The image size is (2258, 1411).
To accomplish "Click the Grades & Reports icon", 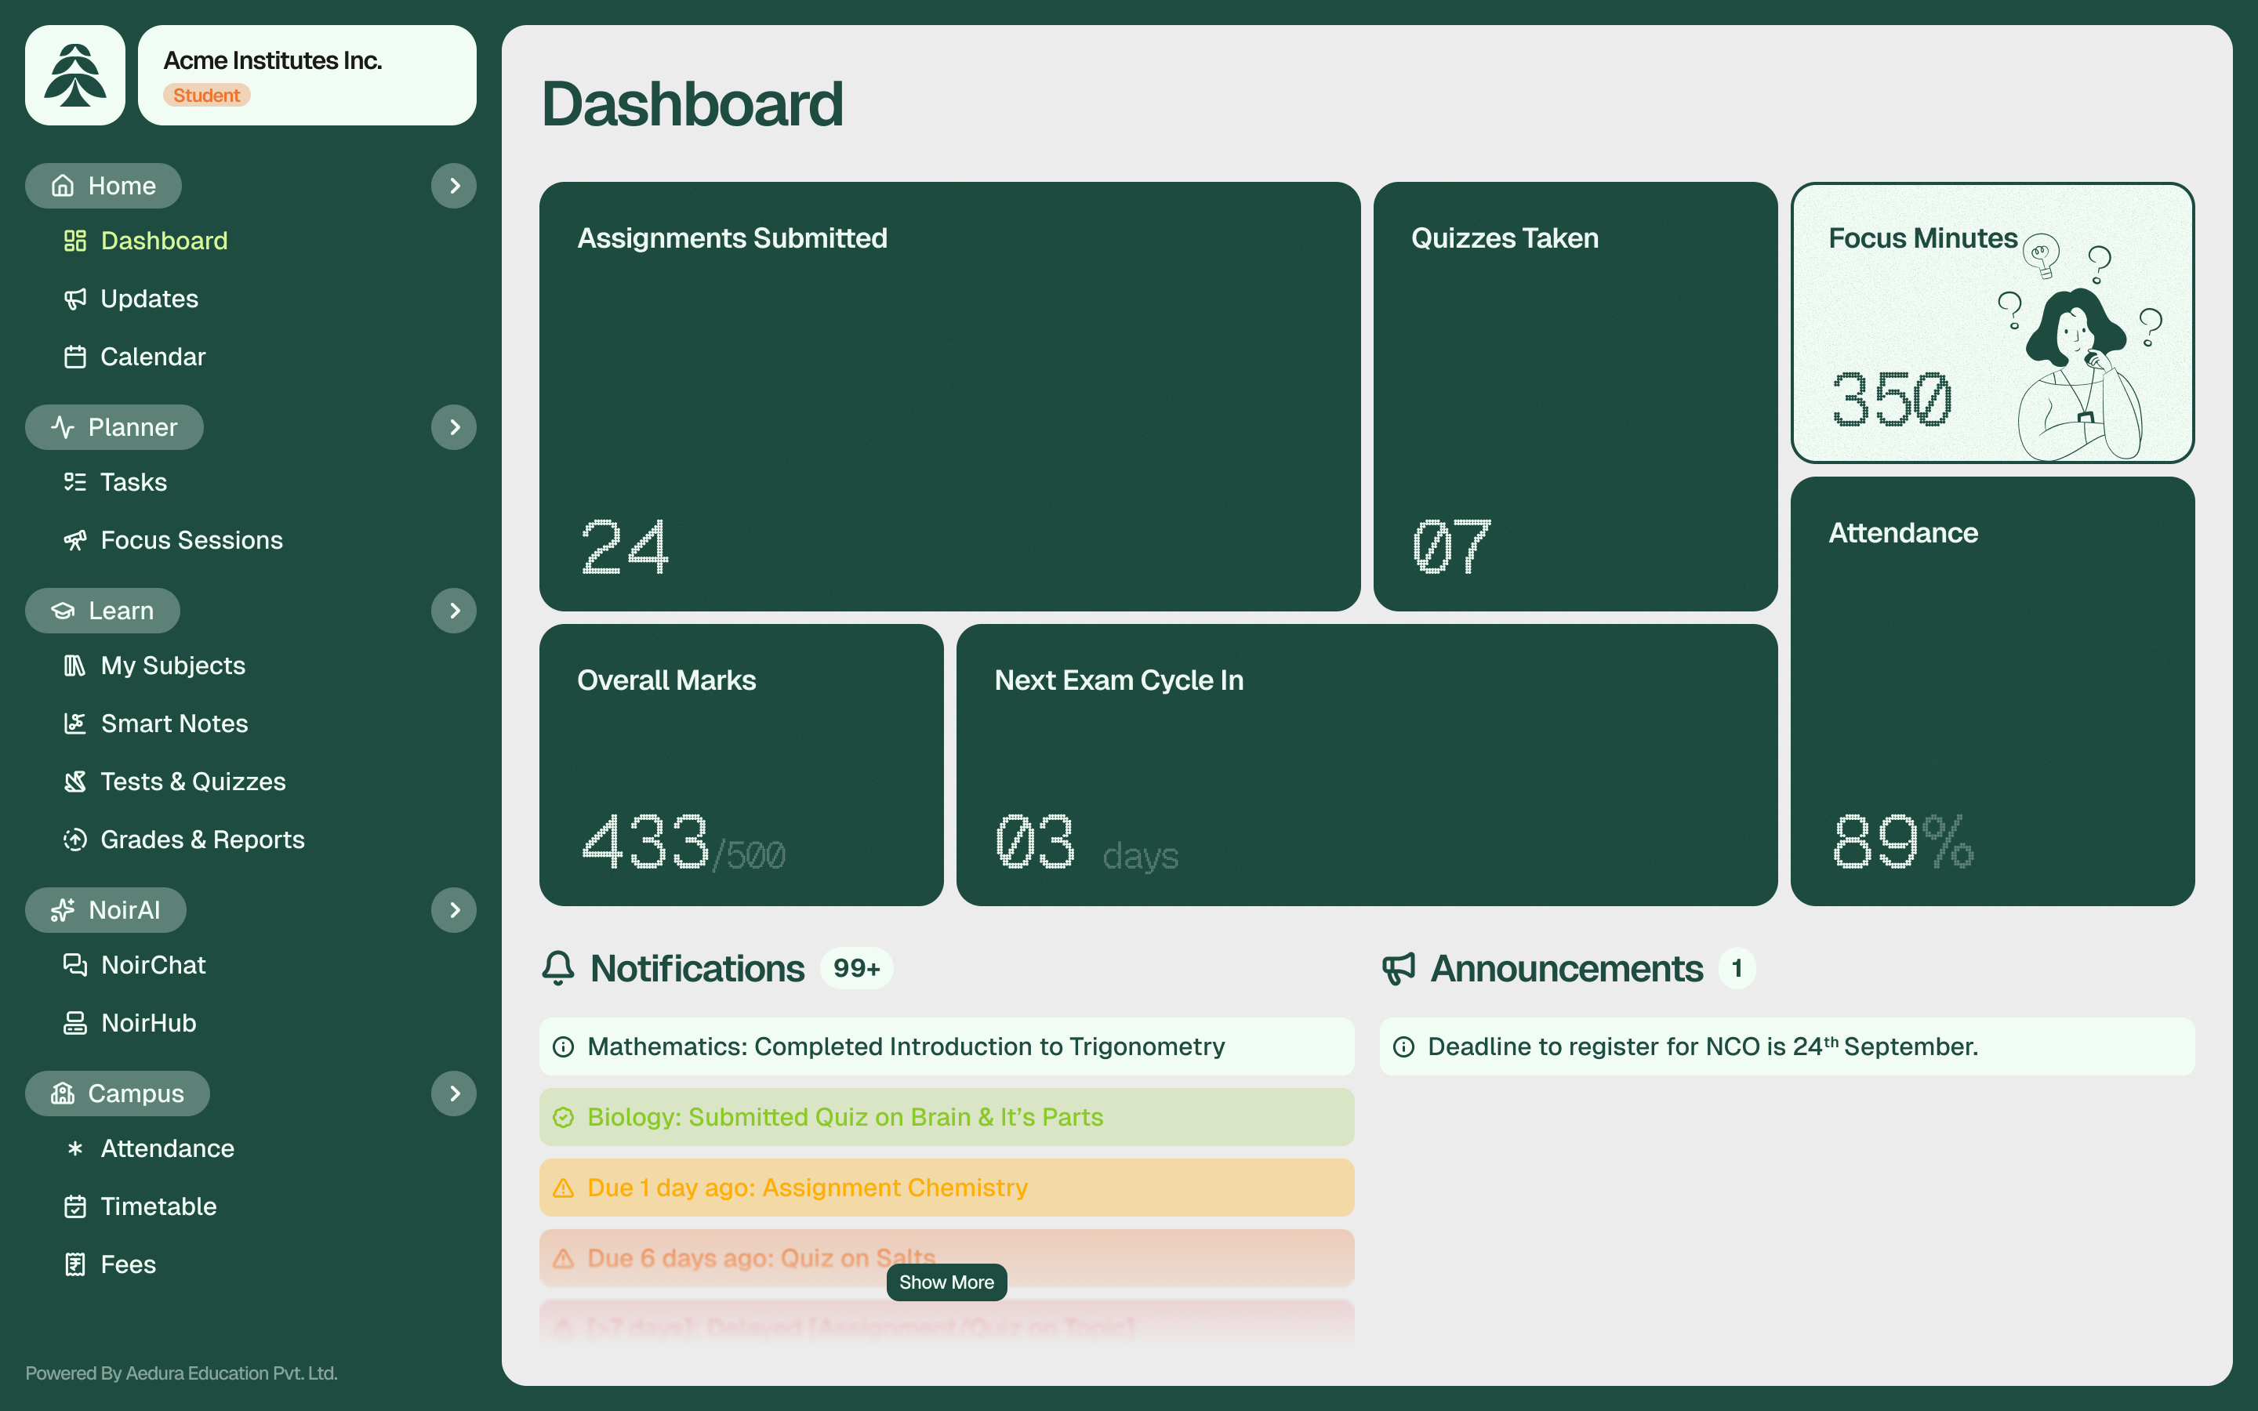I will pos(74,839).
